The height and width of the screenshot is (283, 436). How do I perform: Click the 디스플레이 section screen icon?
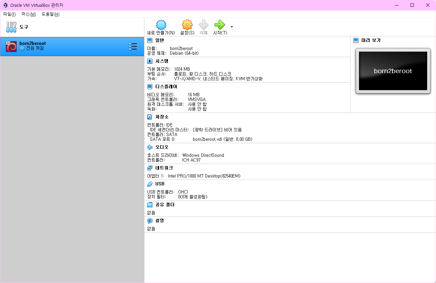pos(150,87)
